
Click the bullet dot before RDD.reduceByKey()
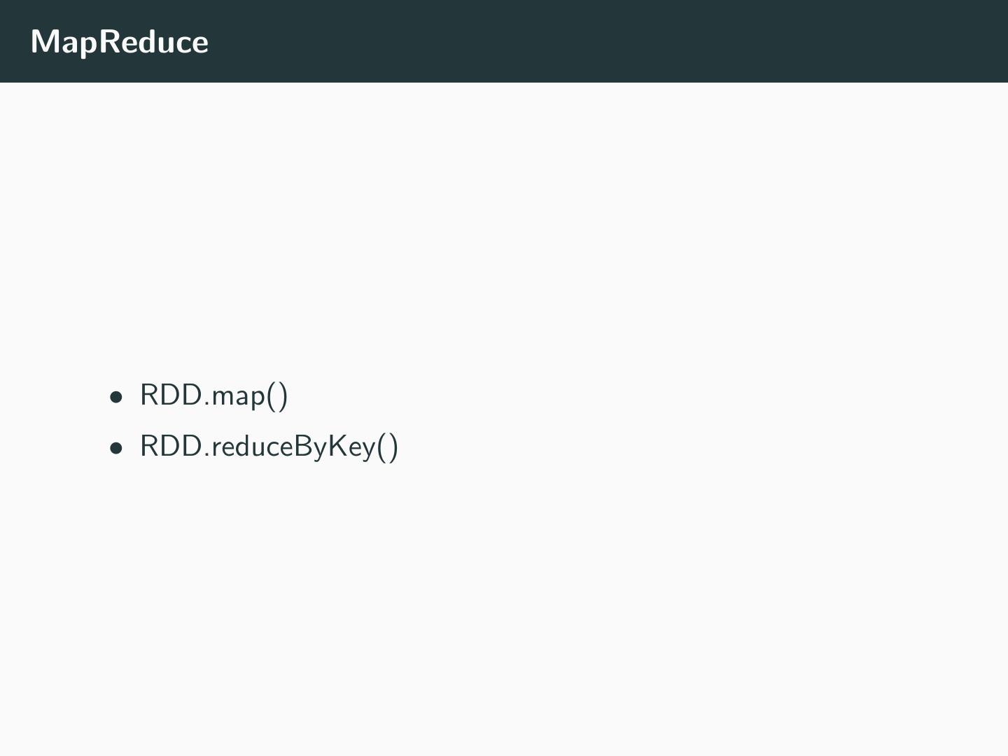pyautogui.click(x=116, y=449)
